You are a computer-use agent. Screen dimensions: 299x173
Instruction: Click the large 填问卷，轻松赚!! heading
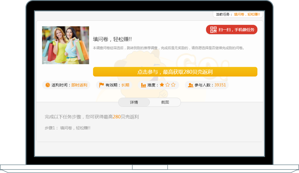[112, 39]
